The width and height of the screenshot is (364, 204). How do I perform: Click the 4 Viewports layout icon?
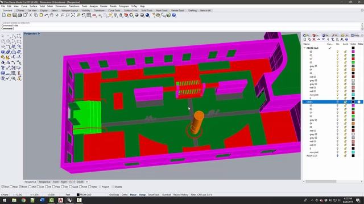click(89, 15)
